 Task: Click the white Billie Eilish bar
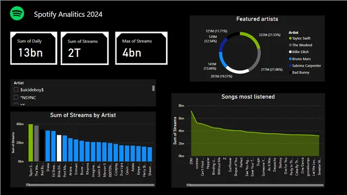click(59, 148)
